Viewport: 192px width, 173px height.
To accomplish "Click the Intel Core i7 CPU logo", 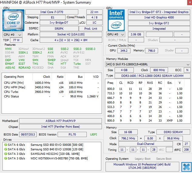I will (13, 20).
